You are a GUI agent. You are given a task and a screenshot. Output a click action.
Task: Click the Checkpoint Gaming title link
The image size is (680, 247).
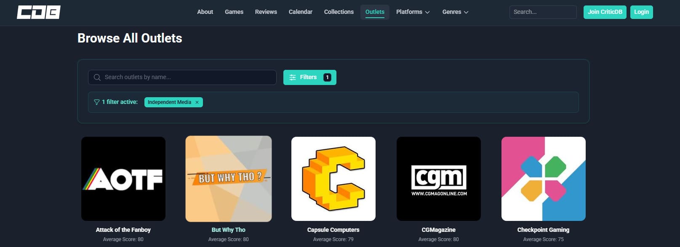click(543, 230)
